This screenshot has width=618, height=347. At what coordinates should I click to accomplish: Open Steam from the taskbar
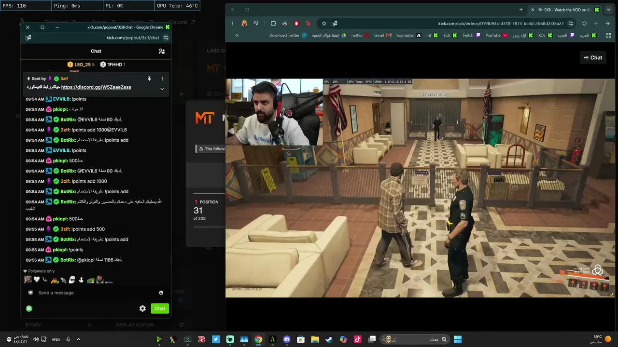329,339
